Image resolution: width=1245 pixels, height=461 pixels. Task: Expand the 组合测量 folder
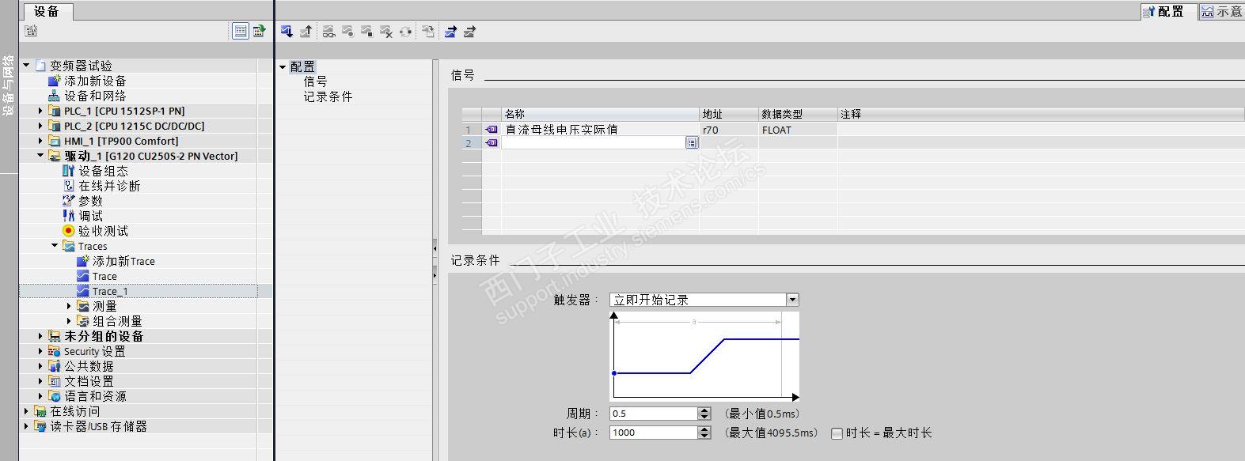(69, 321)
